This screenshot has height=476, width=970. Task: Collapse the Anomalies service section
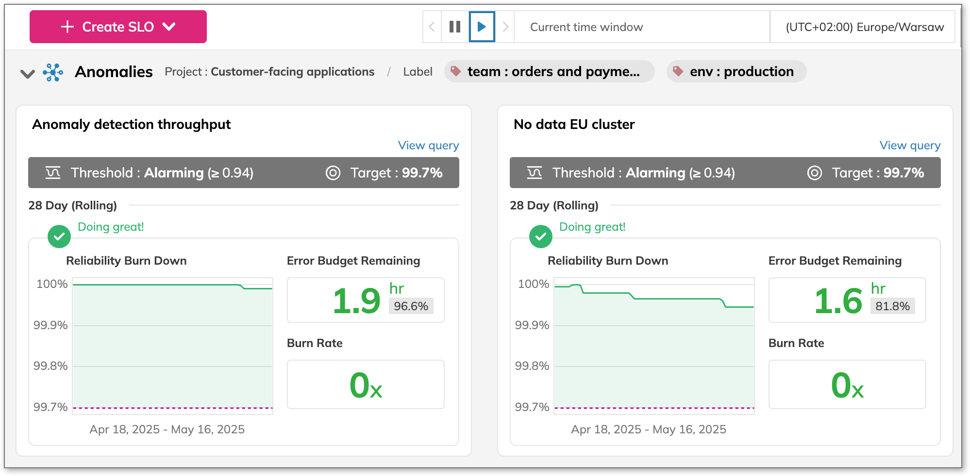coord(28,74)
